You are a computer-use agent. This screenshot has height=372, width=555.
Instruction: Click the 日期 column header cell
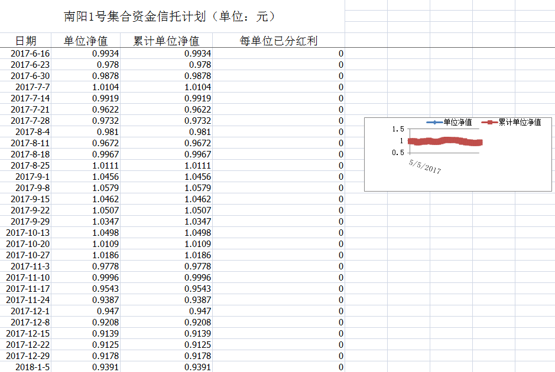[25, 41]
